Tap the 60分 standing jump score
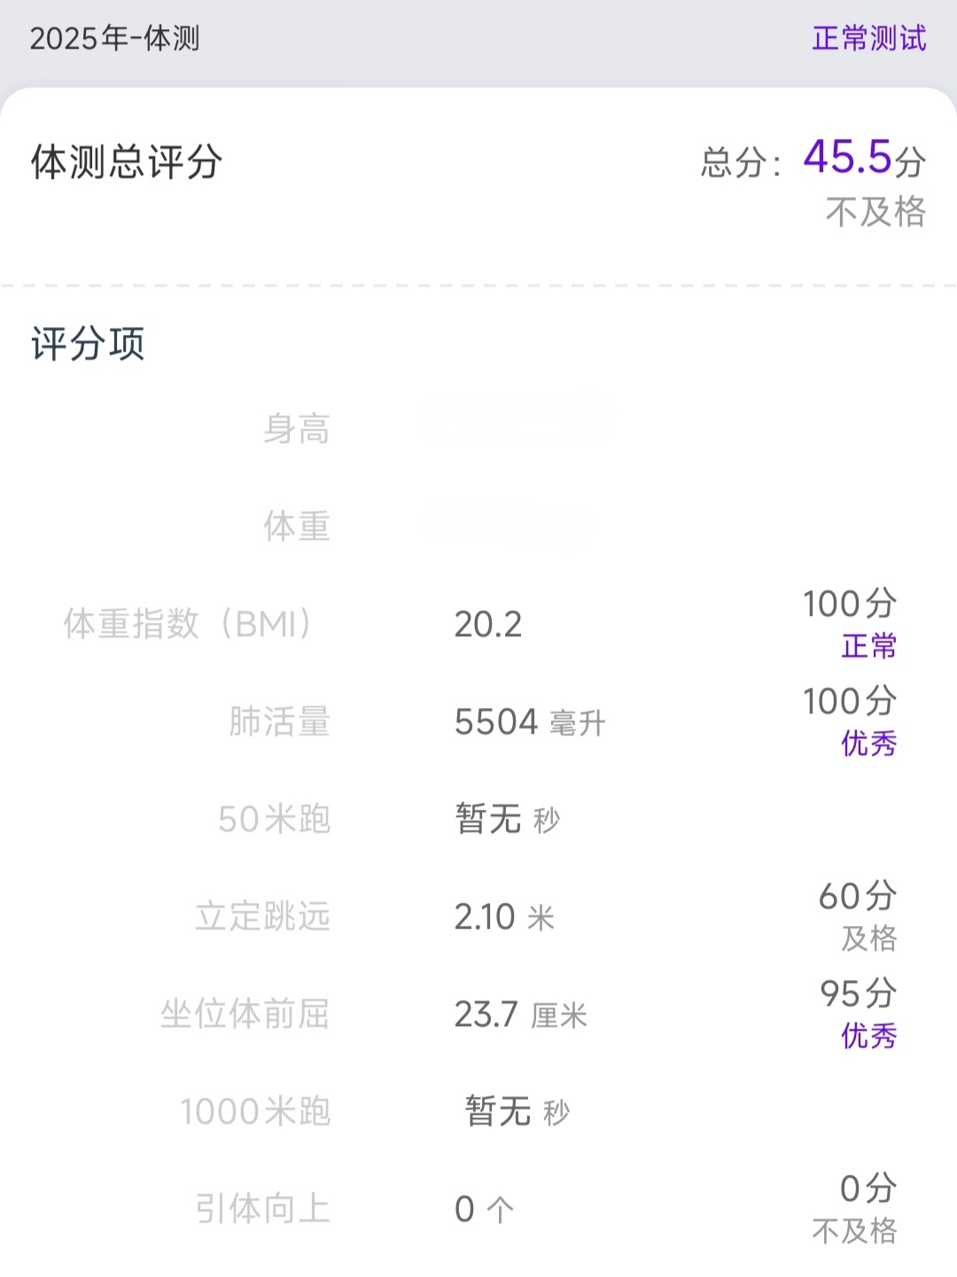This screenshot has height=1277, width=957. 857,896
